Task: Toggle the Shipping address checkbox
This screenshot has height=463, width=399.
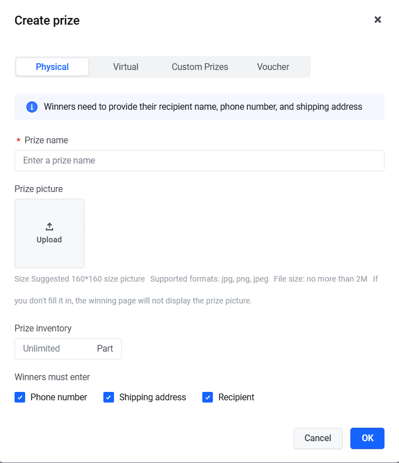Action: [109, 397]
